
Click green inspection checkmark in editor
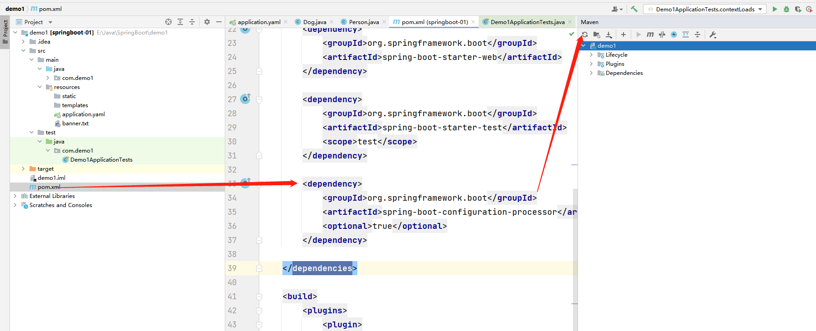[572, 34]
